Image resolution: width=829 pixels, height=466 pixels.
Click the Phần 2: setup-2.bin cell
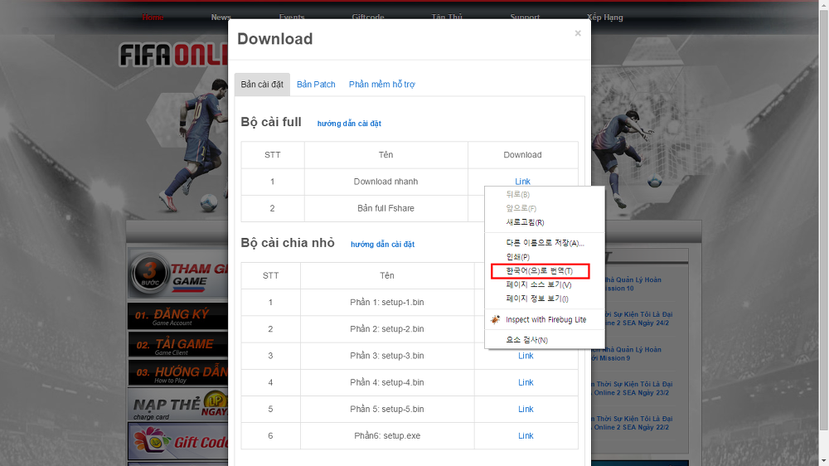point(387,329)
